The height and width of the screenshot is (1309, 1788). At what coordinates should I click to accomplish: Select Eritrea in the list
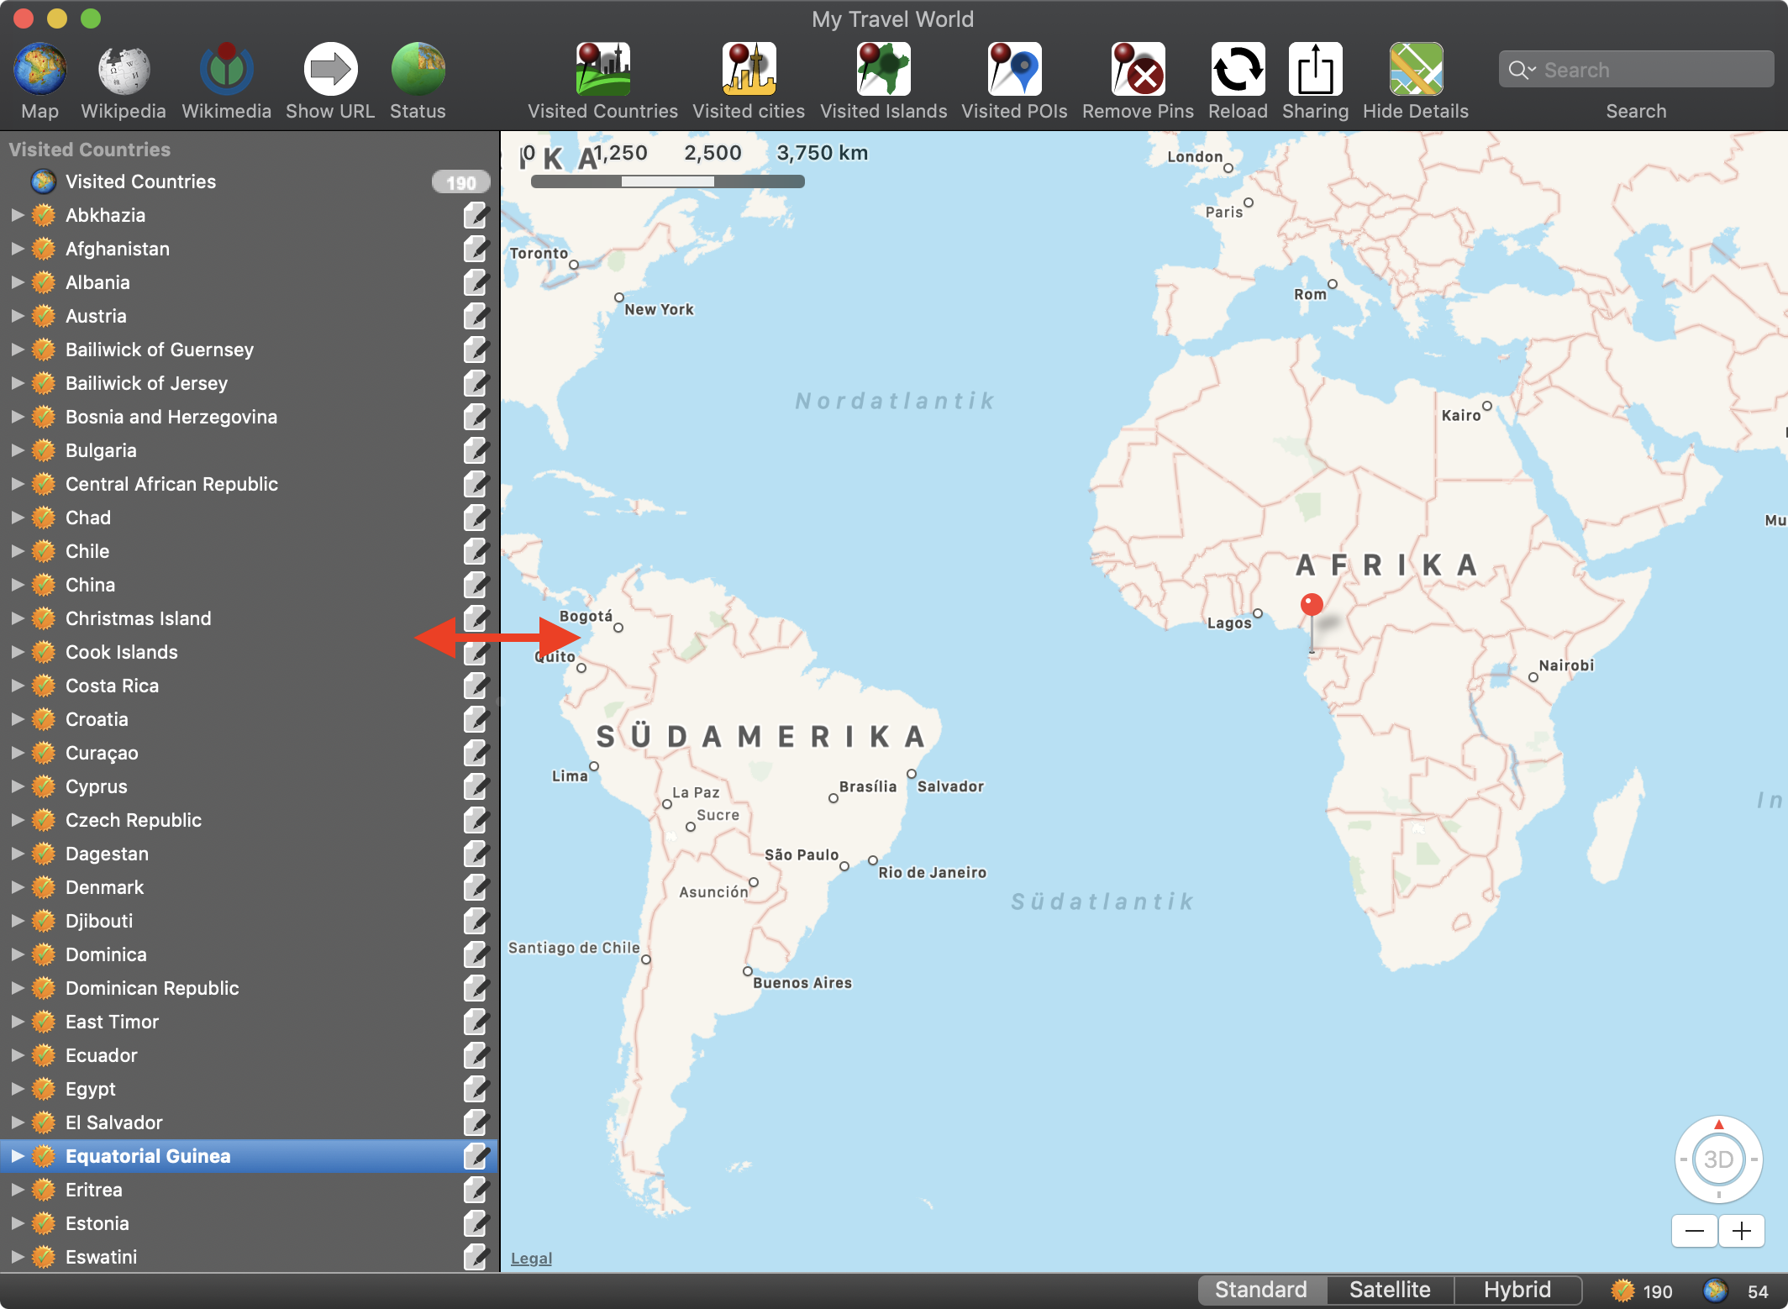tap(250, 1190)
